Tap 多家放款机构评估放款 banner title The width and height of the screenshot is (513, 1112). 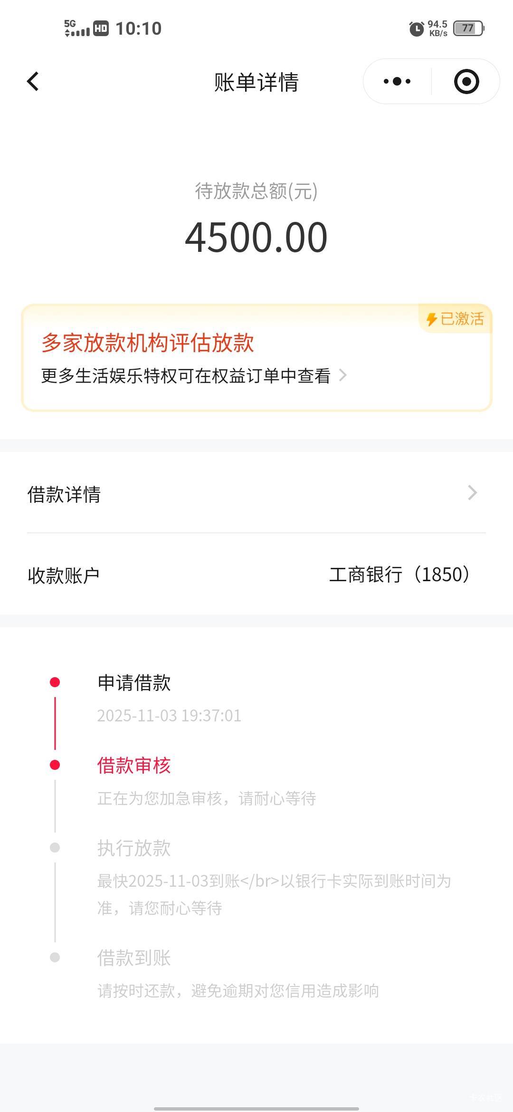click(x=148, y=343)
